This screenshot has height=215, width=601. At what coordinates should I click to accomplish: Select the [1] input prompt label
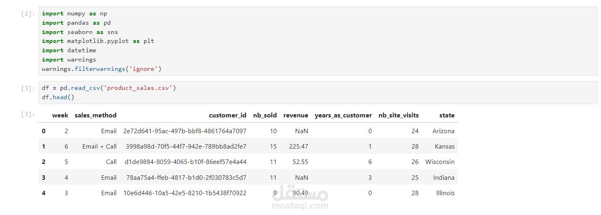[28, 14]
